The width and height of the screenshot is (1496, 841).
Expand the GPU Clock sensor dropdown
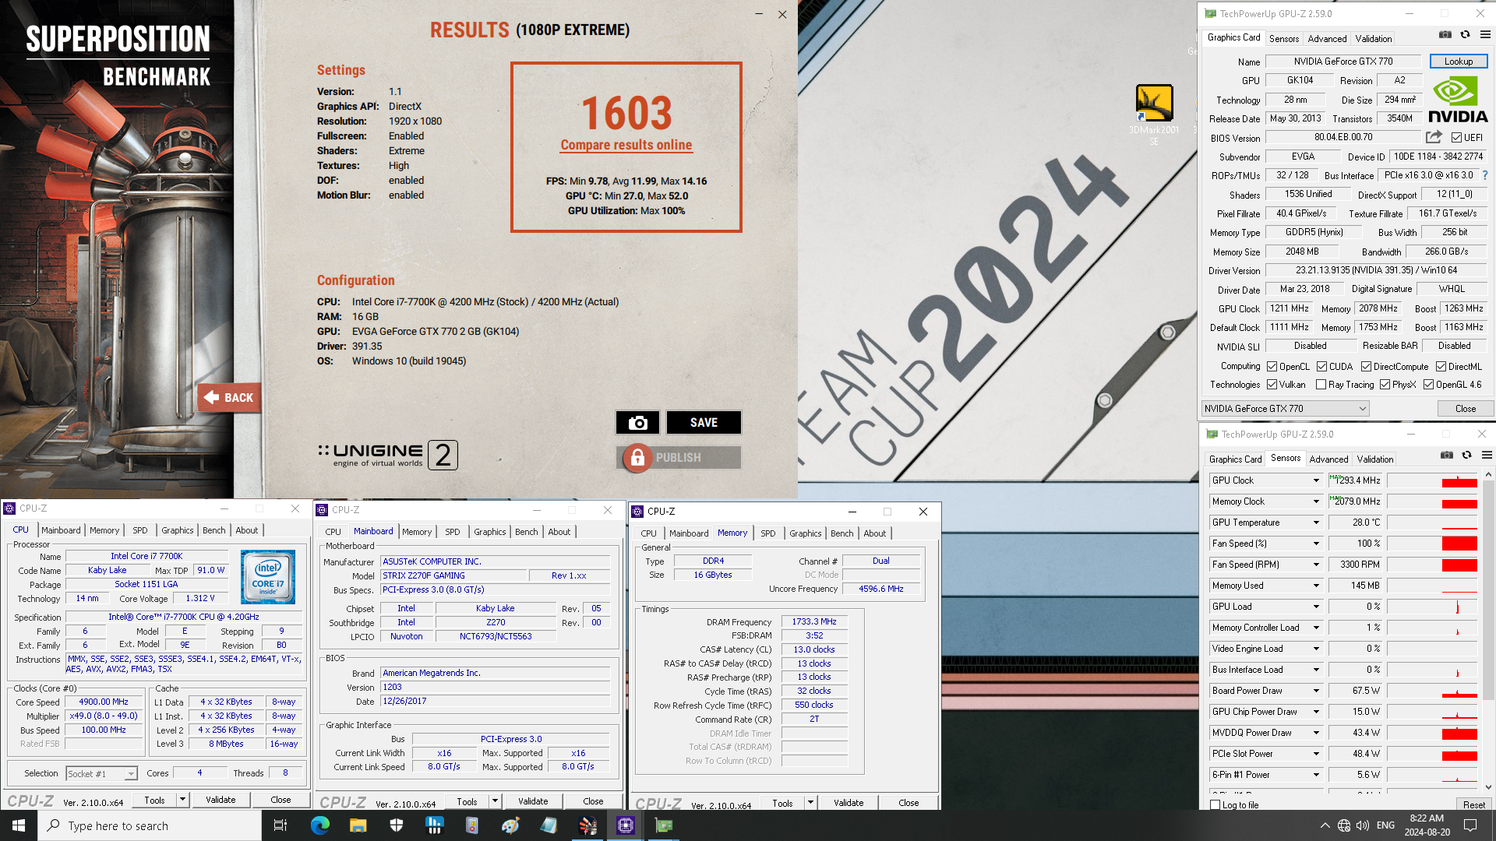(x=1317, y=480)
